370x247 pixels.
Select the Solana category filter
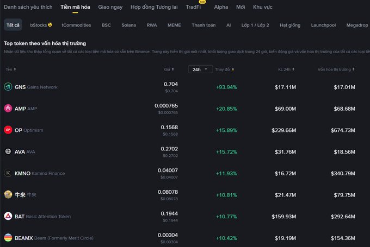click(x=128, y=25)
